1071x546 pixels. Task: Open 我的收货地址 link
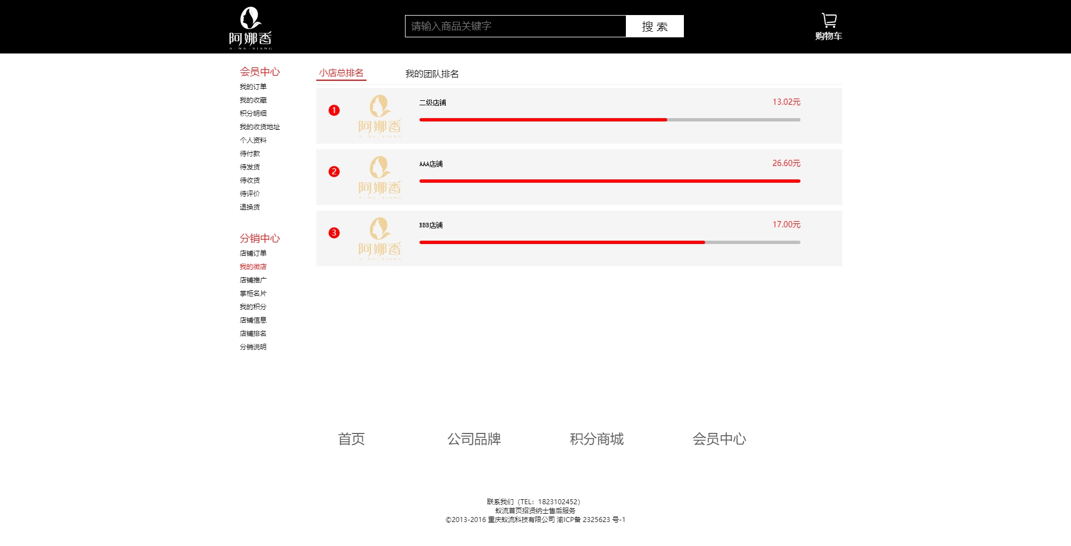click(260, 127)
